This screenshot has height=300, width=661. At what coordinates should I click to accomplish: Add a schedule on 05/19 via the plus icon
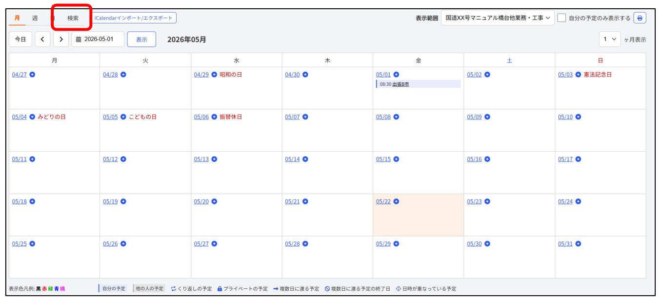point(123,201)
